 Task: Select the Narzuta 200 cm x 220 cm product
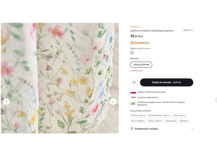(x=159, y=116)
